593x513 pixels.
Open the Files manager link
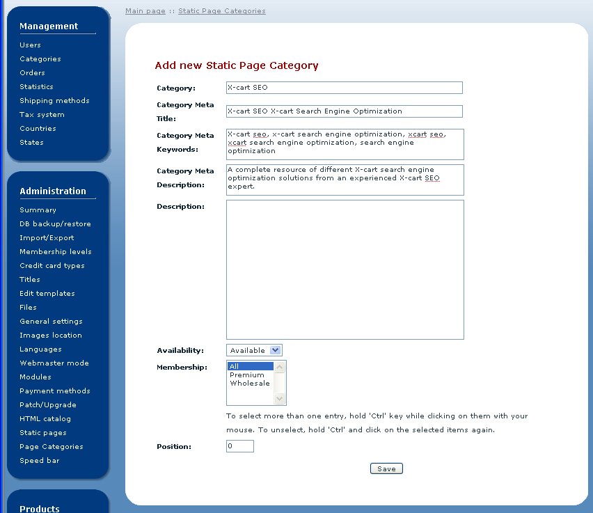pyautogui.click(x=28, y=308)
